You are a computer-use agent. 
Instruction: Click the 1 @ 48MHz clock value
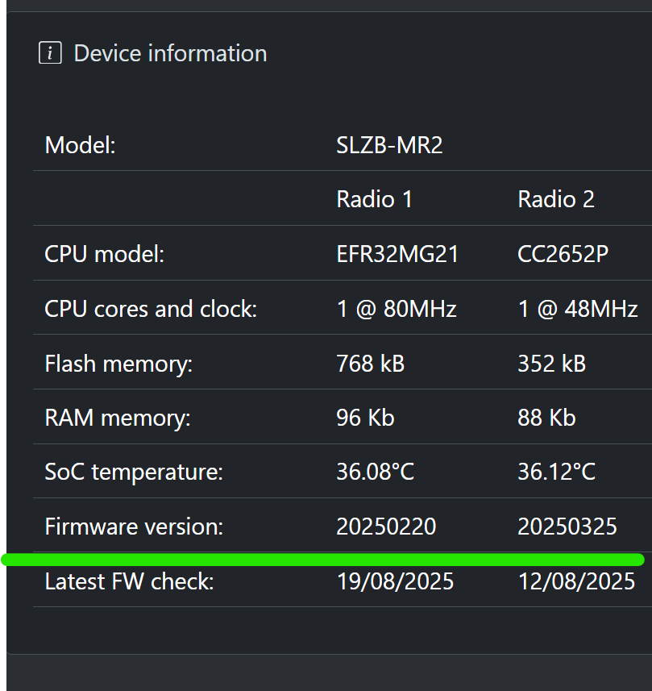click(578, 309)
